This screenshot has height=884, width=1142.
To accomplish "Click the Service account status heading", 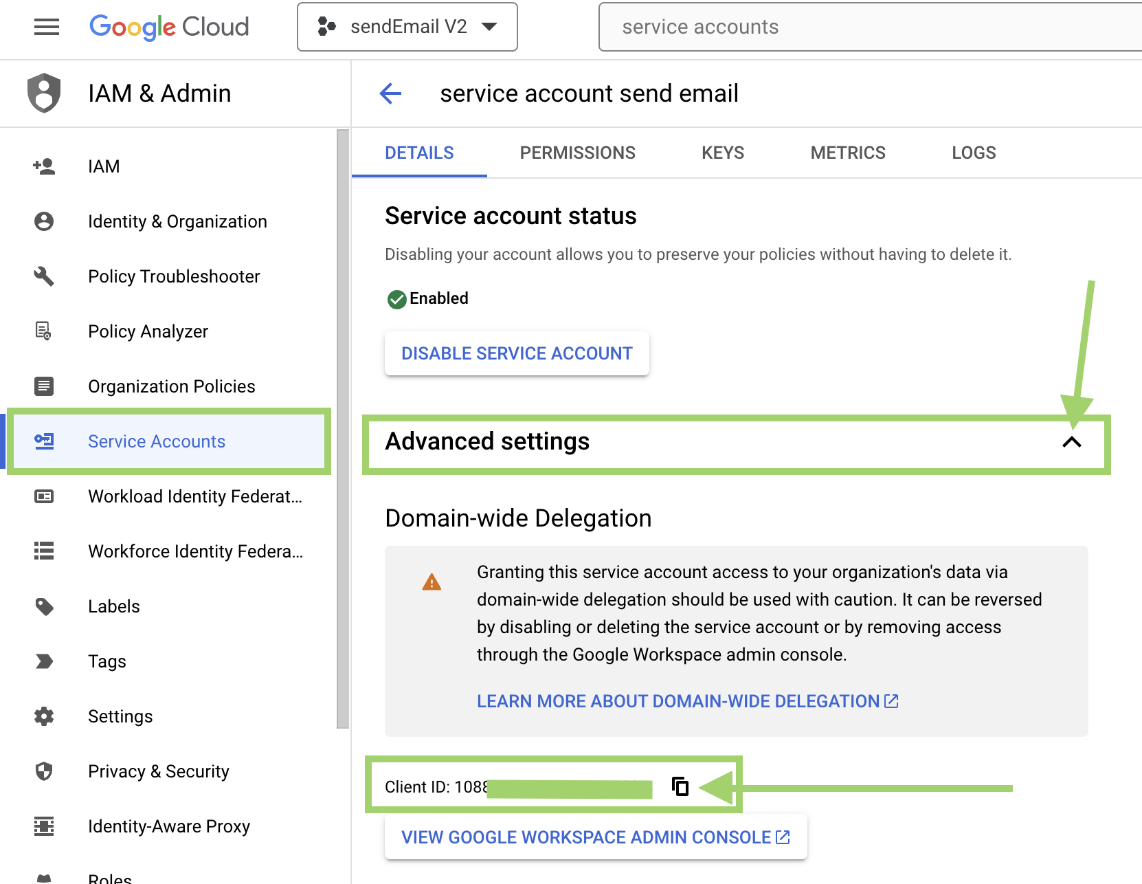I will (x=511, y=216).
